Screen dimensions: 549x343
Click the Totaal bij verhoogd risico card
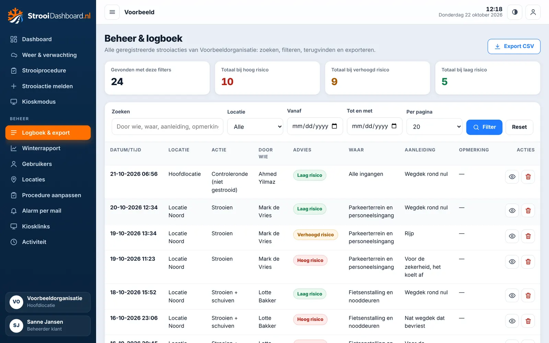377,78
